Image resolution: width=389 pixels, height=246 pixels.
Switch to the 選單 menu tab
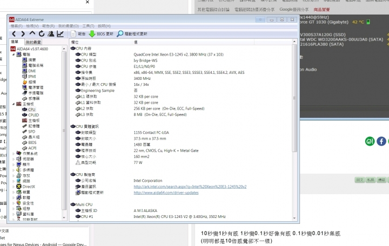coord(15,42)
